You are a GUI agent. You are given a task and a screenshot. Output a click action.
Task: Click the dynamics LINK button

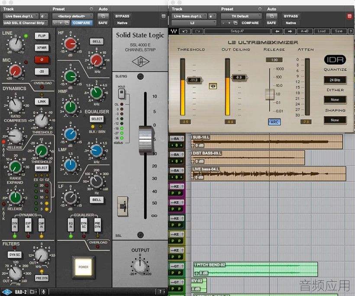(x=42, y=101)
